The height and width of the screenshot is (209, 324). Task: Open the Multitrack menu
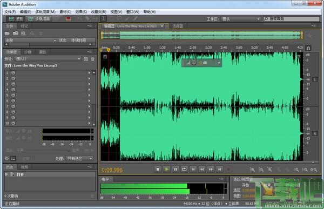coord(45,12)
